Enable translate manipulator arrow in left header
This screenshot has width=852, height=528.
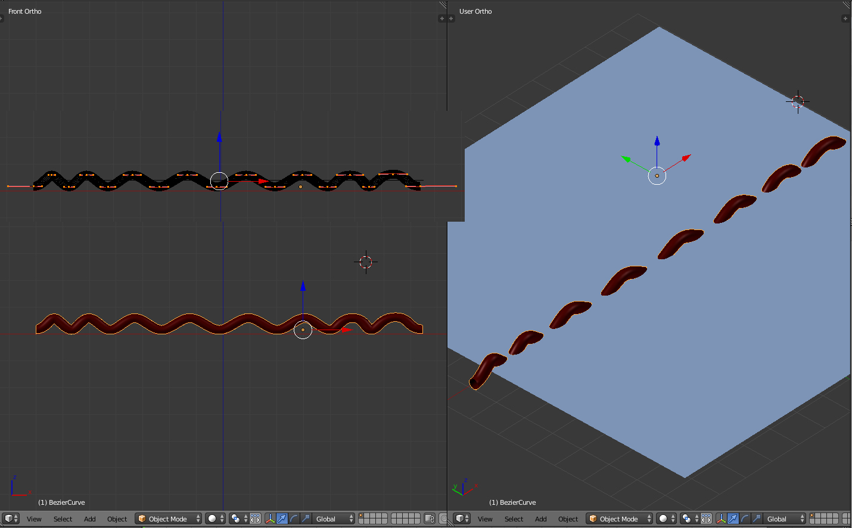[282, 518]
